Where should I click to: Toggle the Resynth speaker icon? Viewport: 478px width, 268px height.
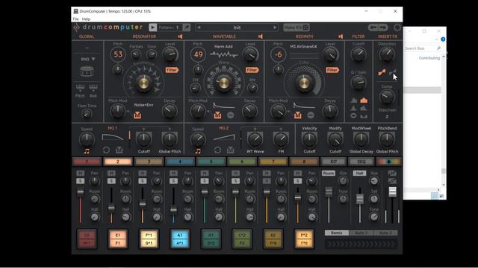click(x=341, y=36)
